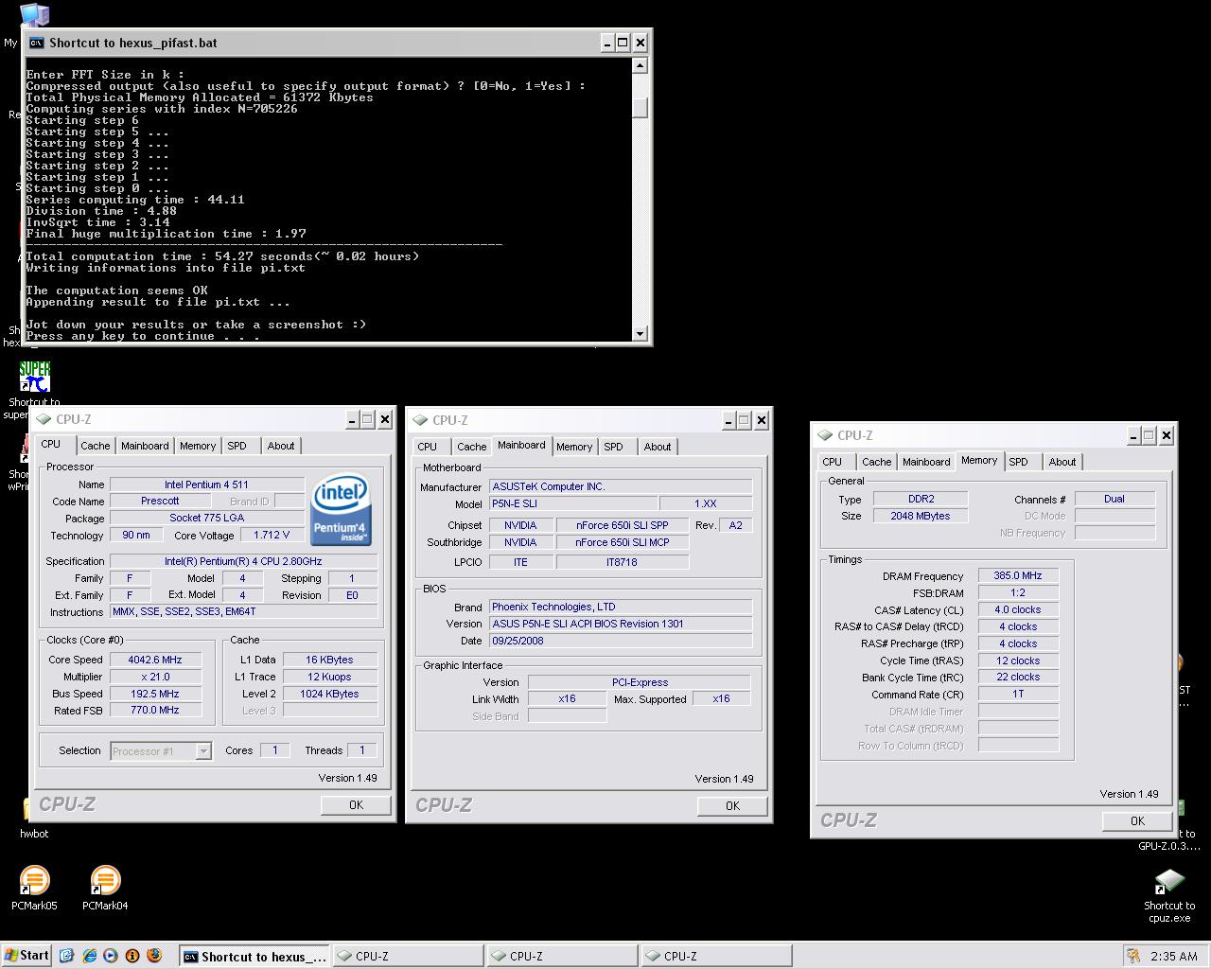Open About tab in the CPU tab window
This screenshot has height=969, width=1211.
pyautogui.click(x=281, y=446)
